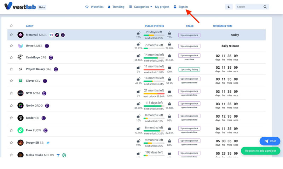Star Centrifuge in the watchlist
The image size is (283, 169).
click(11, 57)
